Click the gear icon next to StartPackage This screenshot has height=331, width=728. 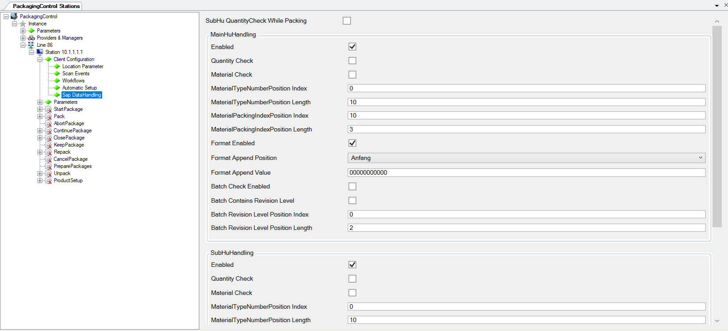coord(48,109)
